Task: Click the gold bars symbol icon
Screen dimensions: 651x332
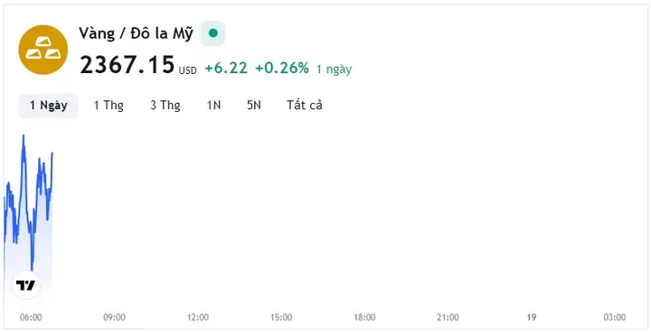Action: pyautogui.click(x=43, y=50)
